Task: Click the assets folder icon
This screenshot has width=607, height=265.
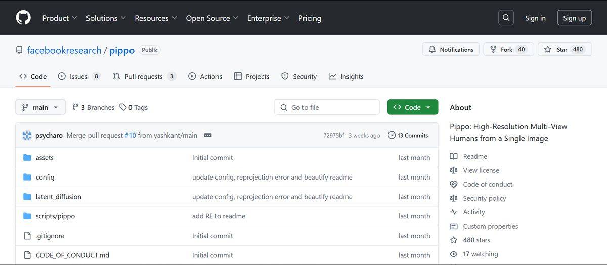Action: click(27, 158)
